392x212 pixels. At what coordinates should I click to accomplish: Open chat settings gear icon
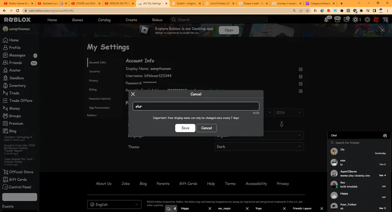pos(385,136)
